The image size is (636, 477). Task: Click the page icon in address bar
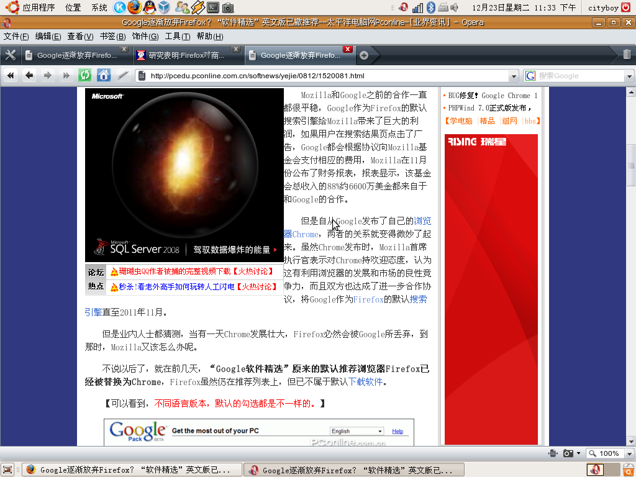tap(142, 76)
